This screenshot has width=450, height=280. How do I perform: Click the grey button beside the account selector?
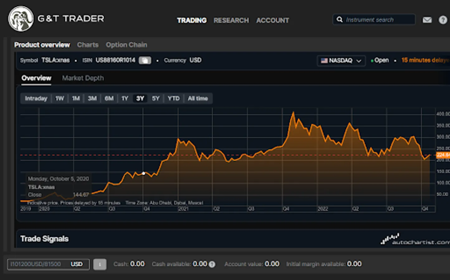coord(100,264)
